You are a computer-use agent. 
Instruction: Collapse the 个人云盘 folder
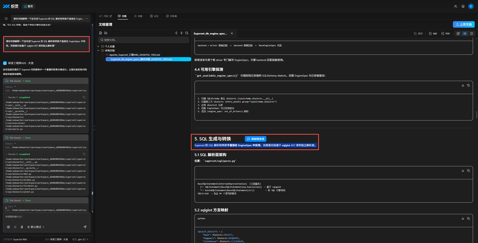[x=98, y=46]
